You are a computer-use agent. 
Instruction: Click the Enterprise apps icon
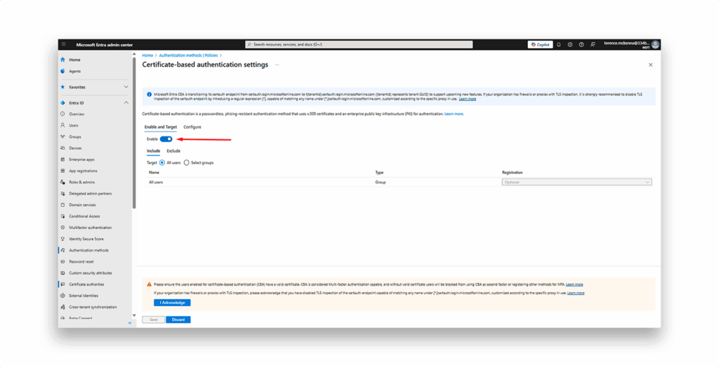[x=62, y=159]
